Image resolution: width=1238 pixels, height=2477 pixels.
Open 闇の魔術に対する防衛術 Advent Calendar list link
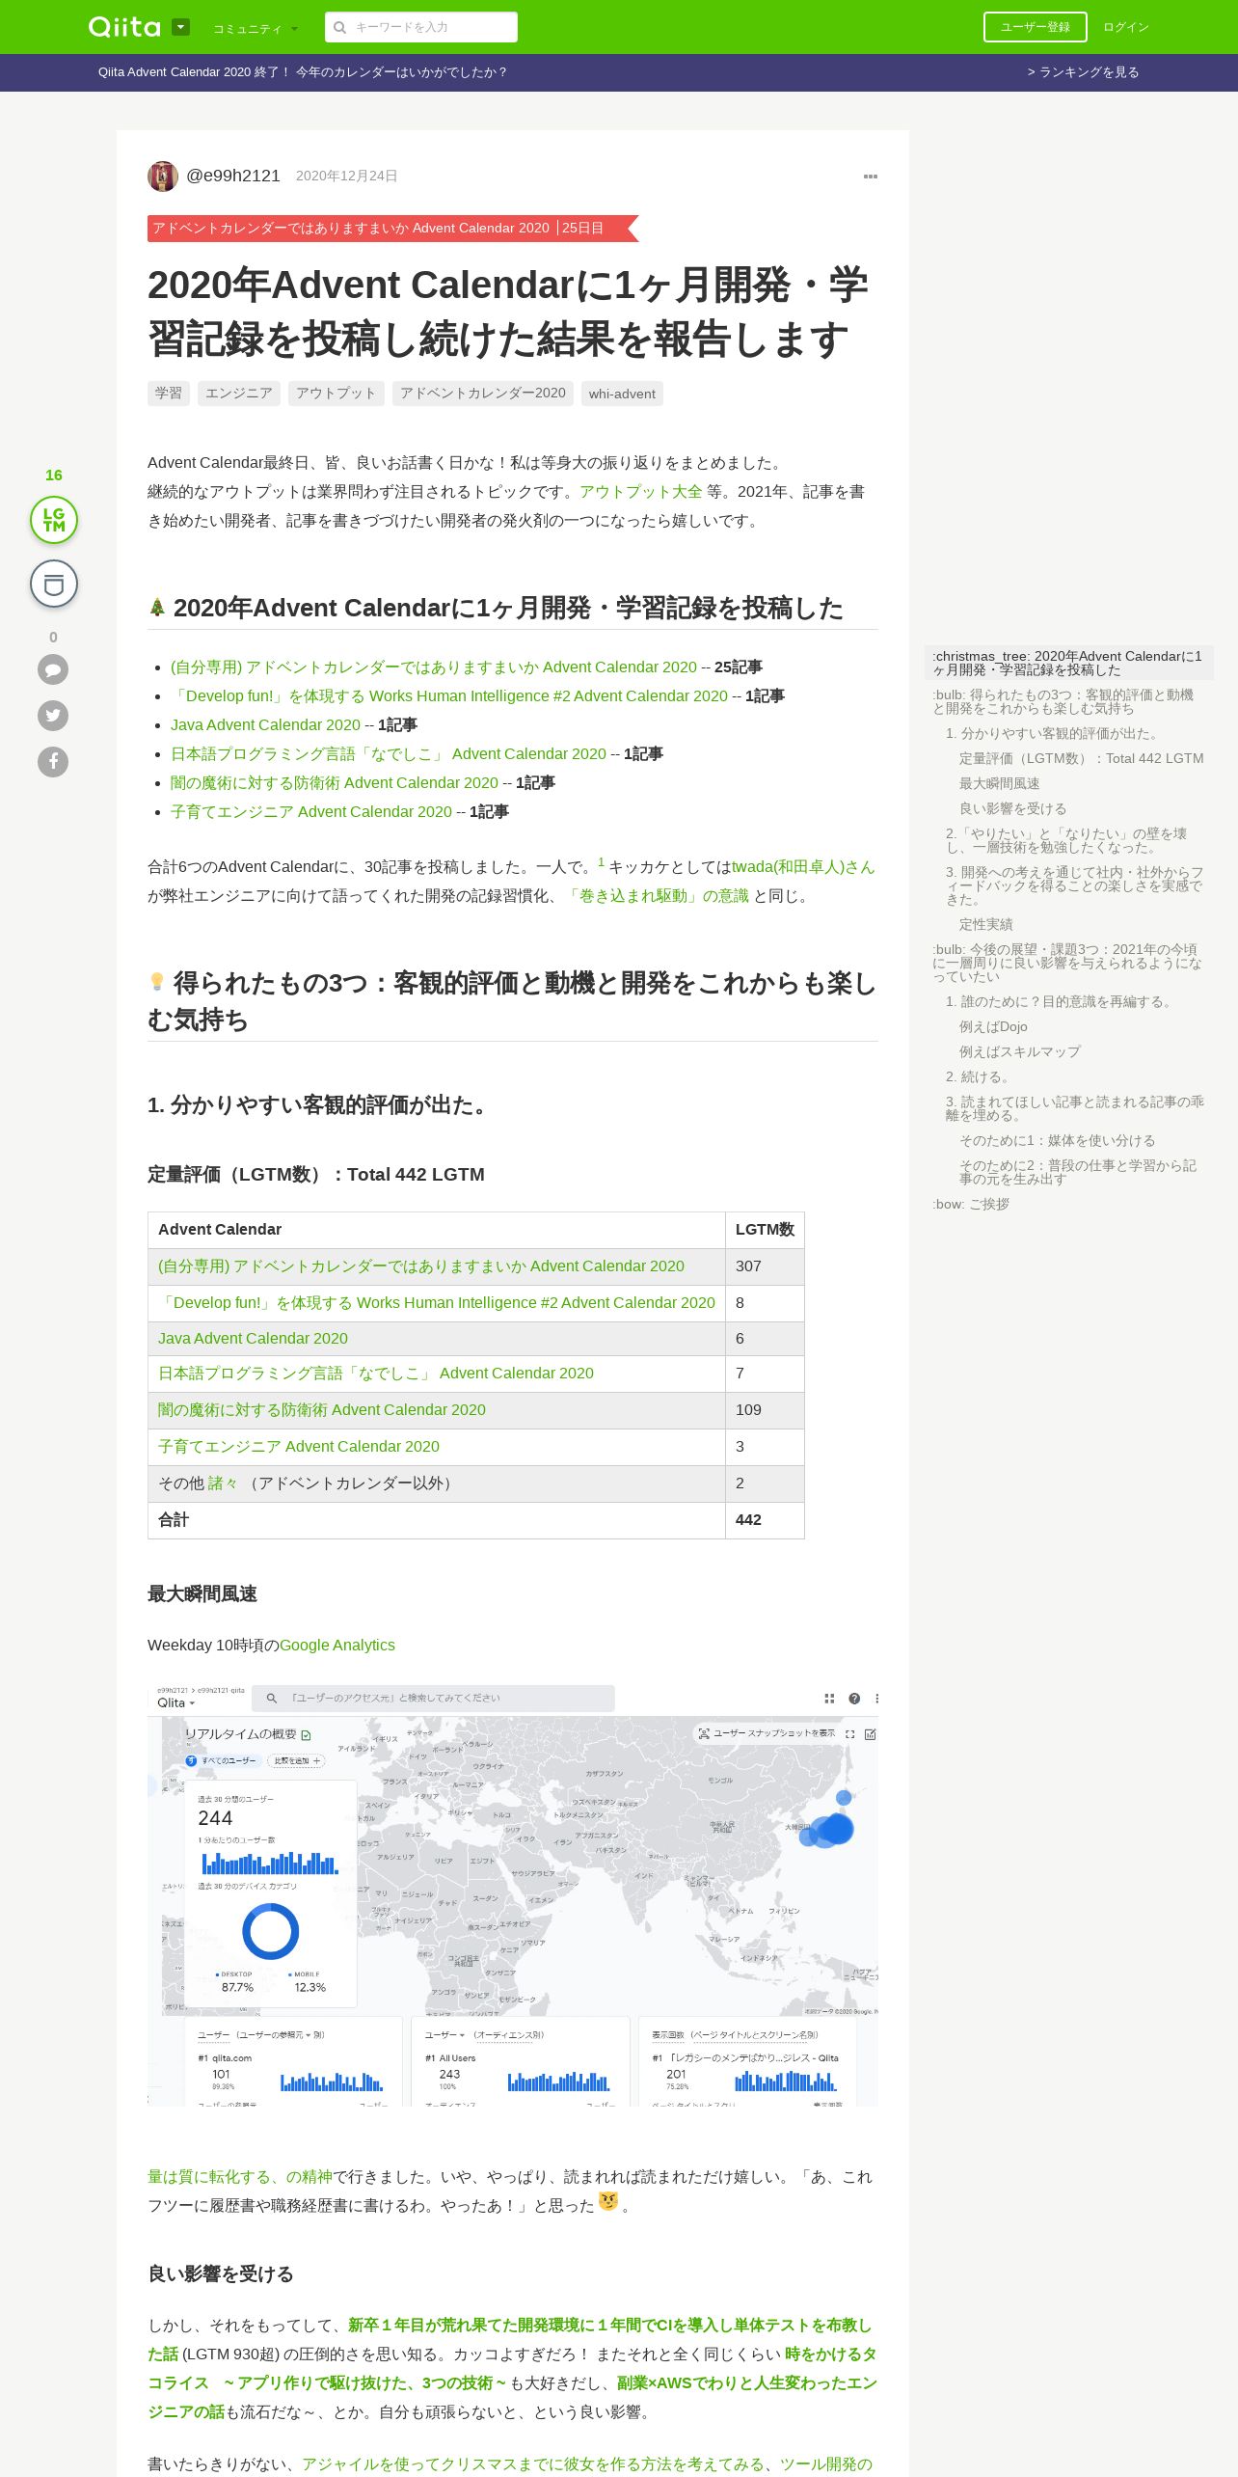(335, 783)
